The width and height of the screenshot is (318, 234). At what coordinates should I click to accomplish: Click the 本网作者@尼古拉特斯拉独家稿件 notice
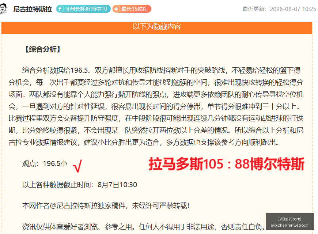click(x=106, y=205)
